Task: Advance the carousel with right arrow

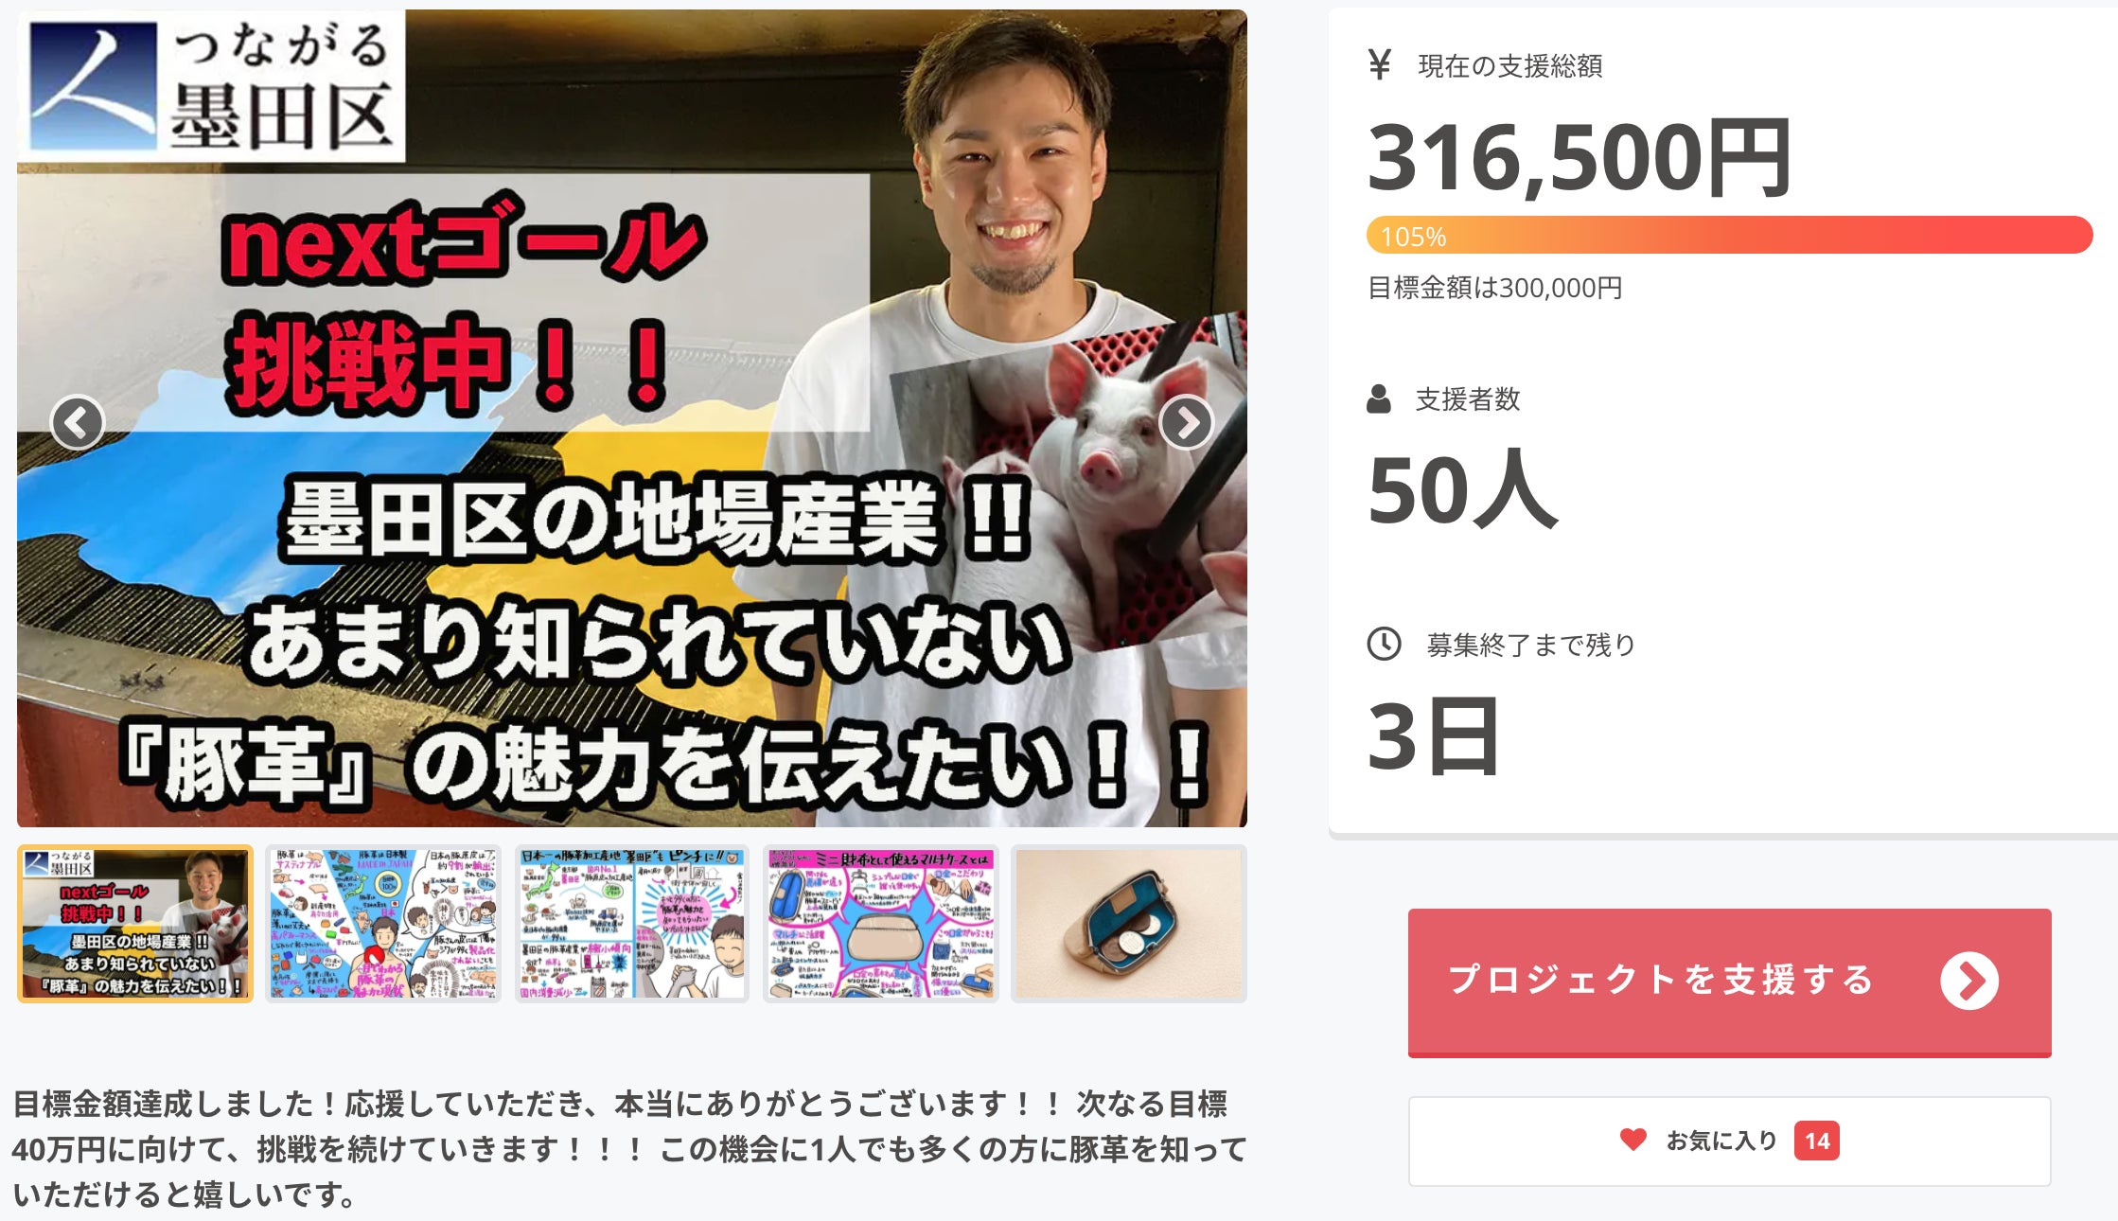Action: [x=1186, y=422]
